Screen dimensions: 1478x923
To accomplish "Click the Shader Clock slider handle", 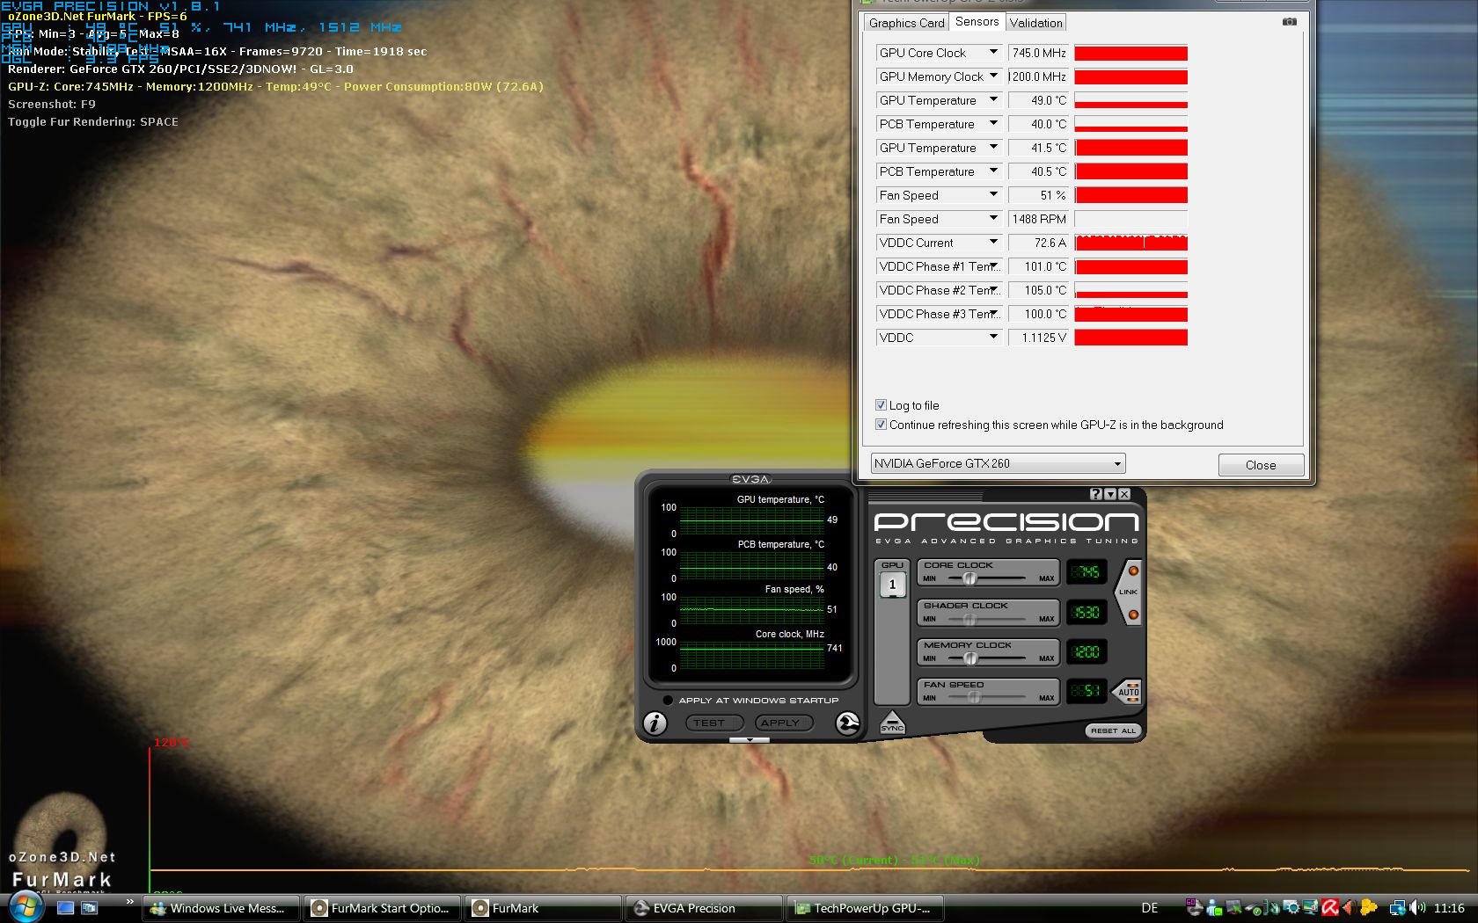I will pyautogui.click(x=969, y=619).
